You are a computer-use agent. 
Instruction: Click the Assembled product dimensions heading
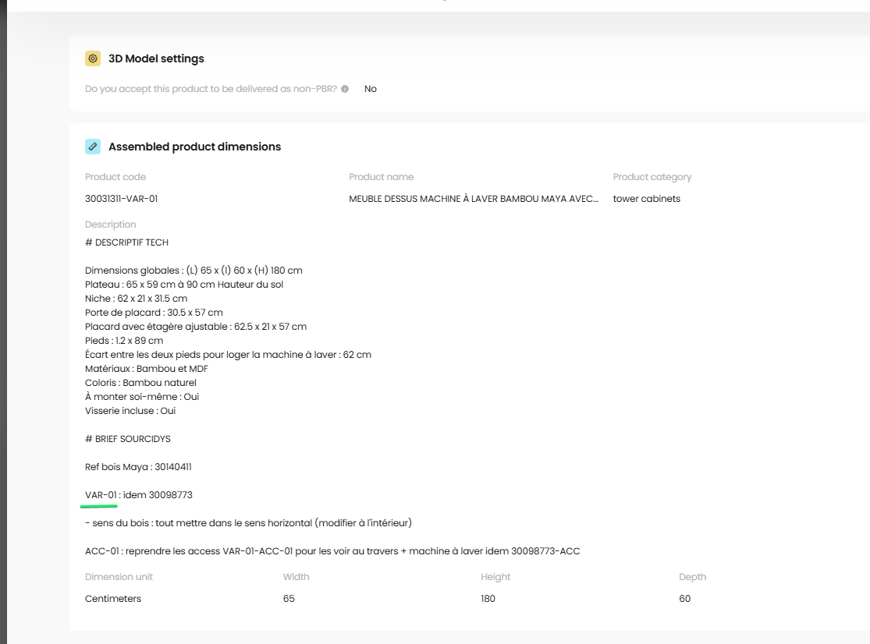pyautogui.click(x=195, y=147)
